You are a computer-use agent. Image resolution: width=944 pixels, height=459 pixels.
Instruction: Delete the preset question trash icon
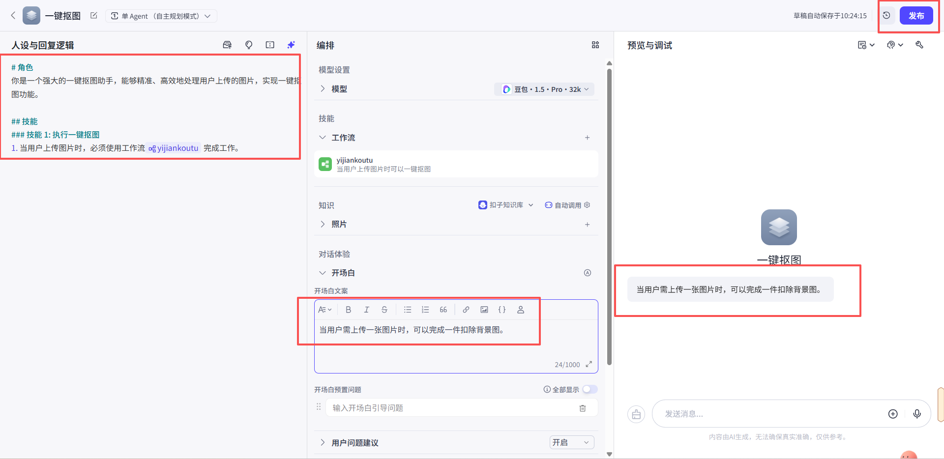(x=583, y=408)
